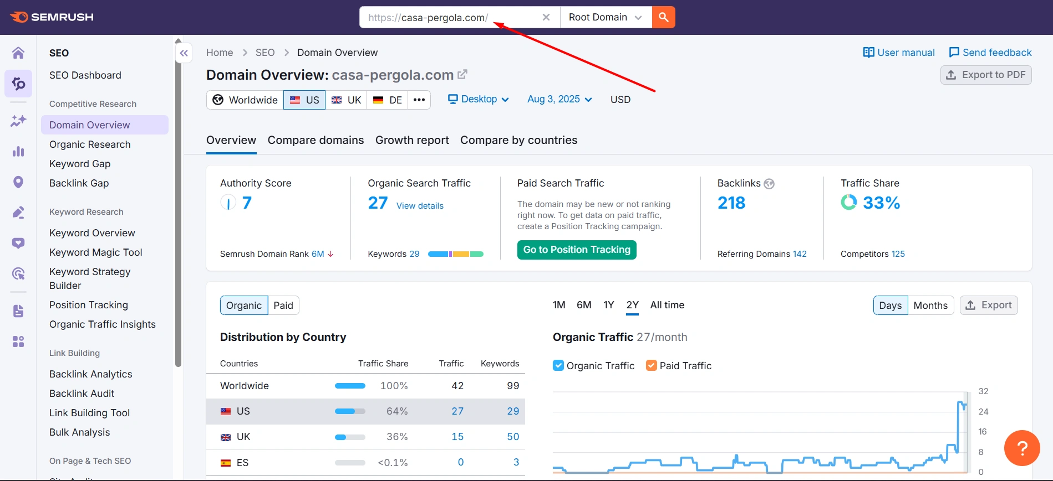Select the DE database button

pos(387,100)
